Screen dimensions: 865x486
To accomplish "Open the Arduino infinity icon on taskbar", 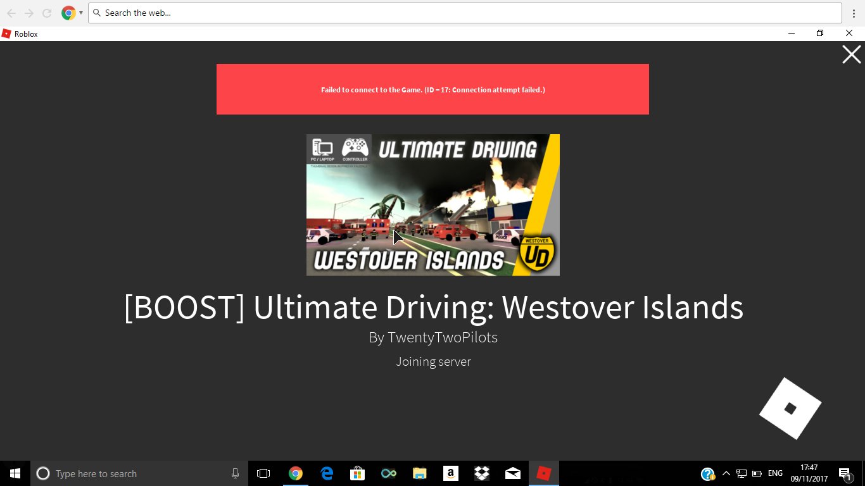I will [x=389, y=473].
